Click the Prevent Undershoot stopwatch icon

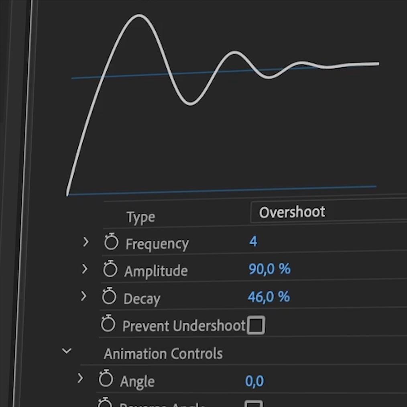pyautogui.click(x=108, y=324)
